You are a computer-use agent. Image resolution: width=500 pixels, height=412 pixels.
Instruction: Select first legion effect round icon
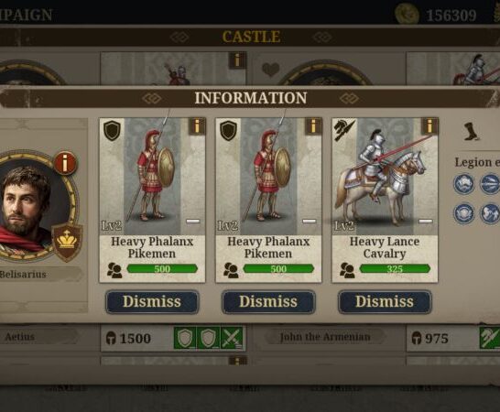[464, 184]
